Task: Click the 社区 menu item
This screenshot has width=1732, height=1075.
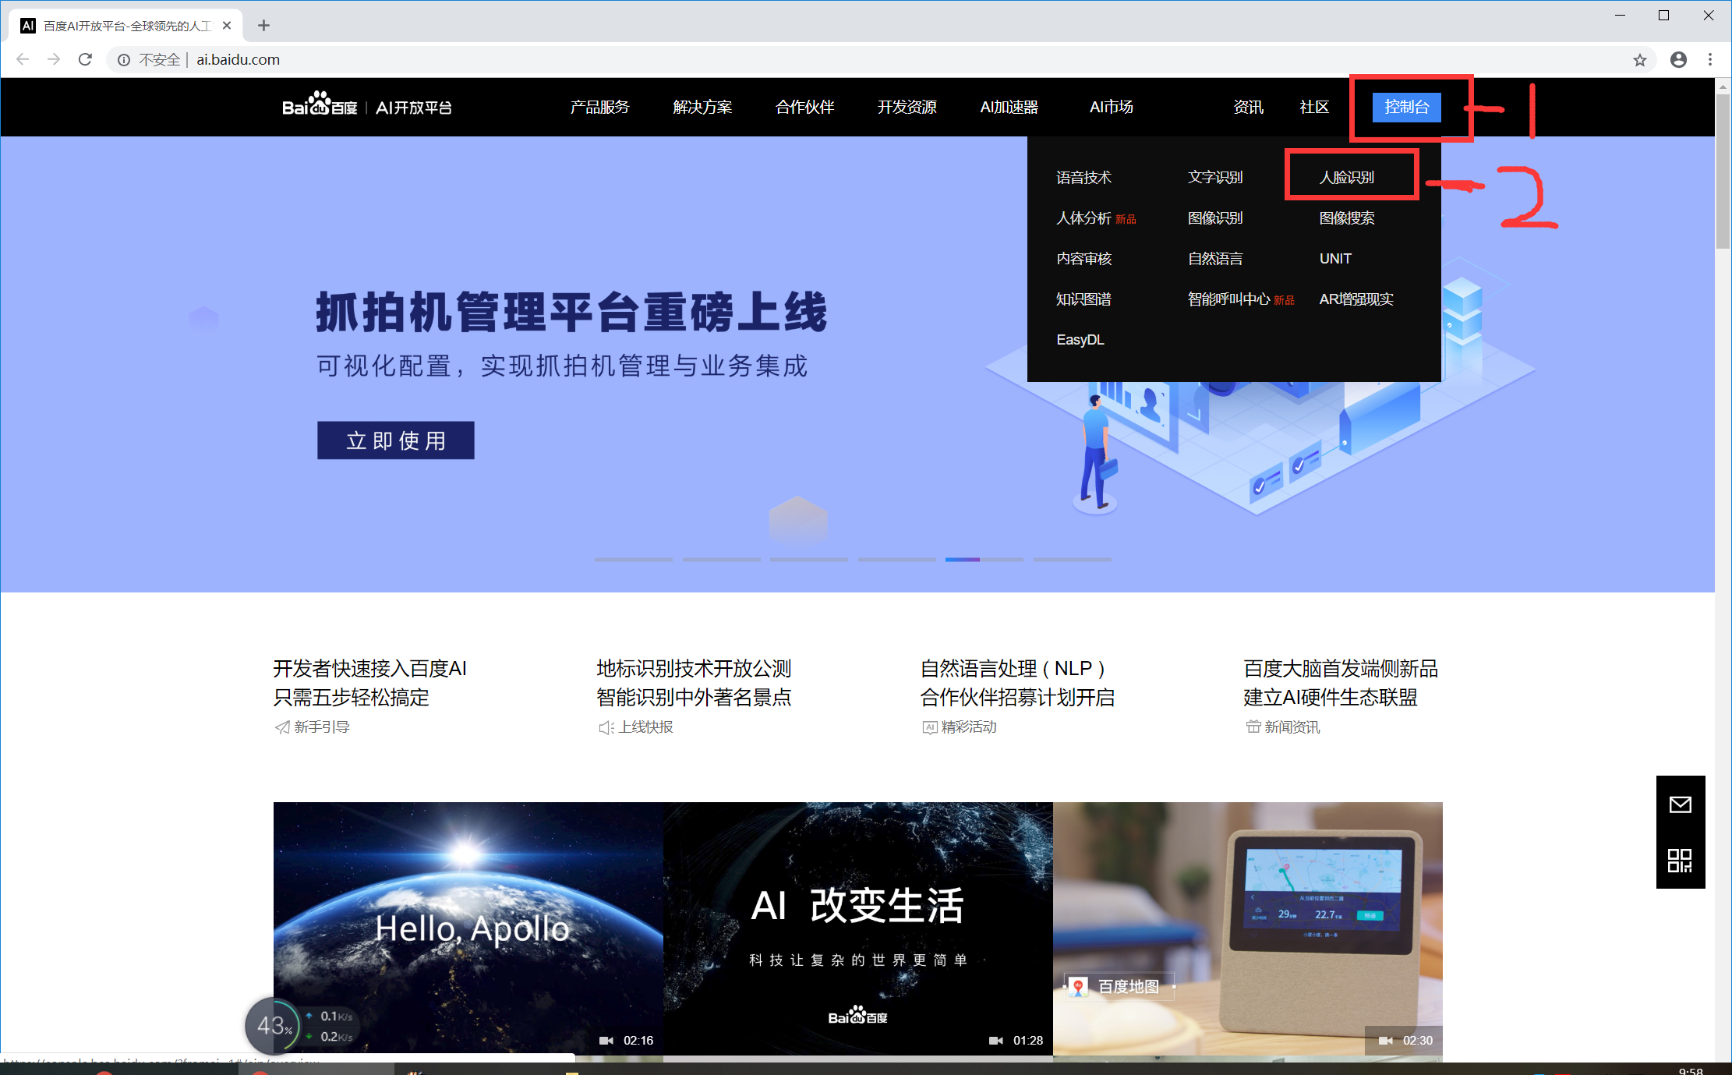Action: (x=1313, y=107)
